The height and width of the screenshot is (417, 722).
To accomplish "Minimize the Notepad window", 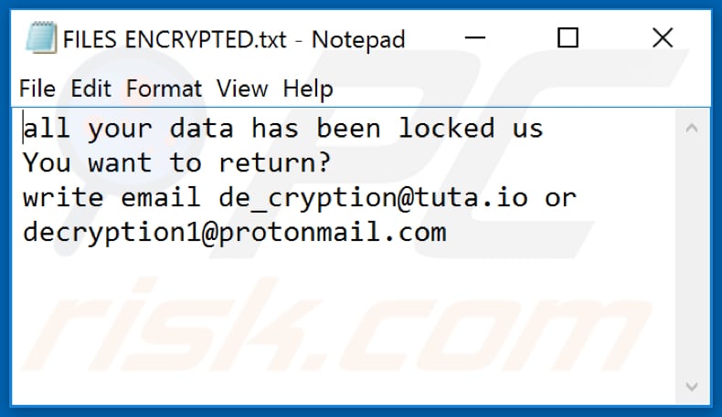I will 476,38.
